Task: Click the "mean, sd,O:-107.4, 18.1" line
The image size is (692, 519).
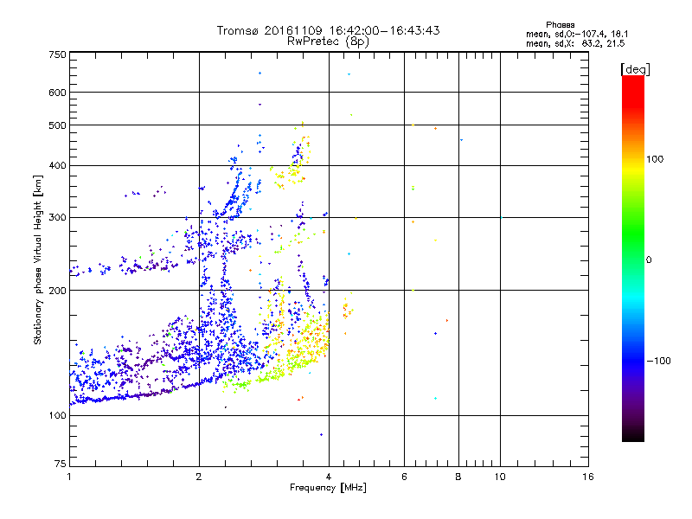Action: pos(577,34)
